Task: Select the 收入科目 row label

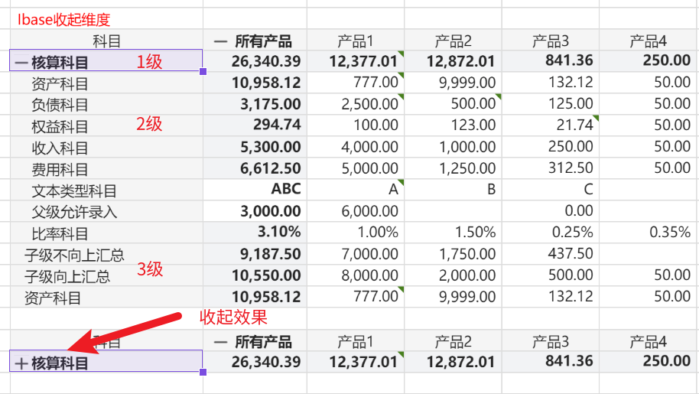Action: click(60, 148)
